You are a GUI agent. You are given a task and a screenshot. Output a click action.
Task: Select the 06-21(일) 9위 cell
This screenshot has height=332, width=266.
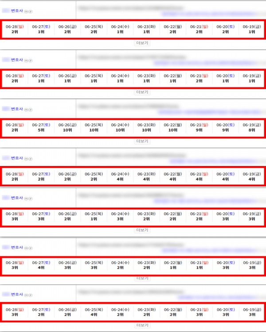pyautogui.click(x=199, y=127)
